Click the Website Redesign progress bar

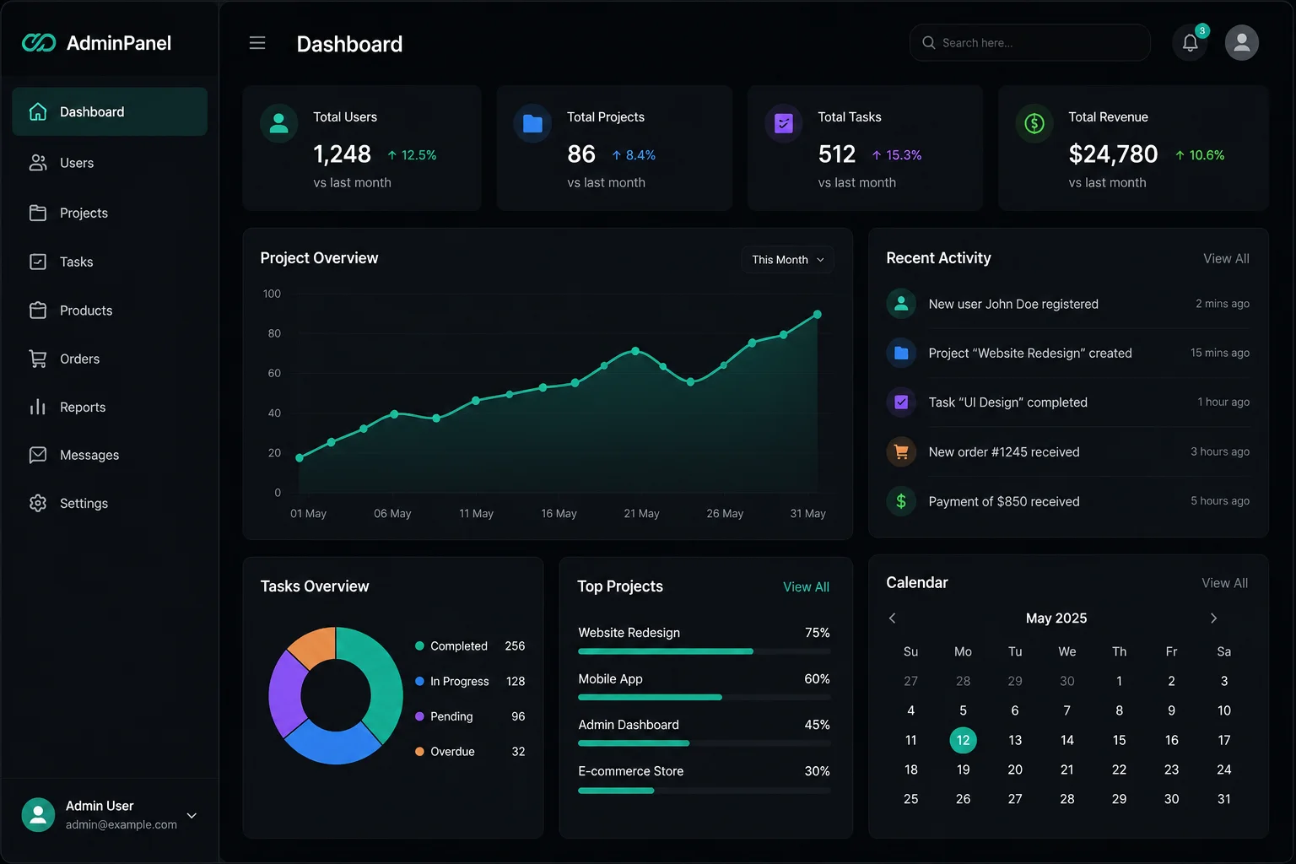click(705, 651)
